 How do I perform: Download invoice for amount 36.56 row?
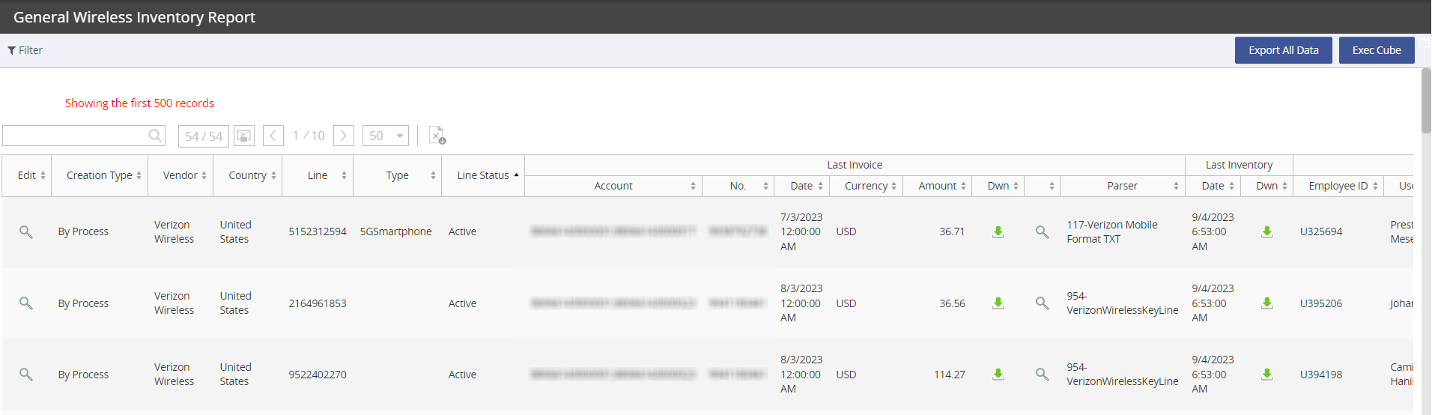pyautogui.click(x=998, y=303)
